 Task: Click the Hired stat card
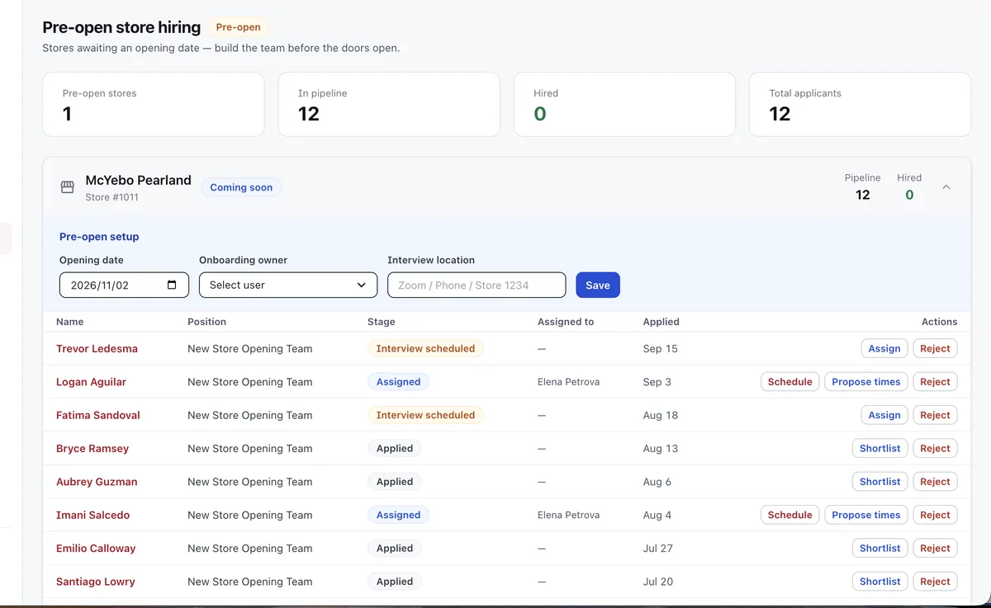pyautogui.click(x=624, y=104)
